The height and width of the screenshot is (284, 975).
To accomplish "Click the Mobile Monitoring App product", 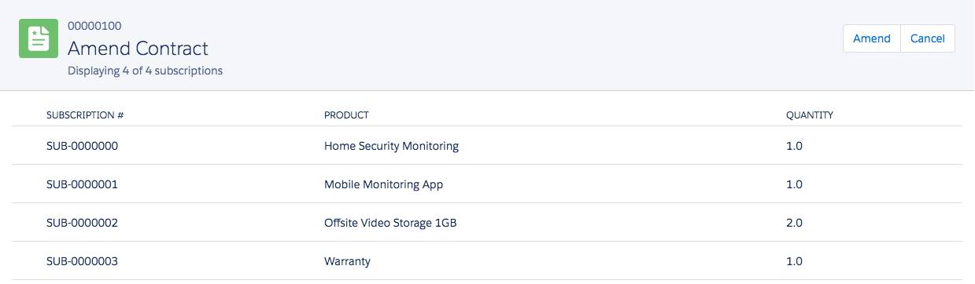I will (383, 184).
